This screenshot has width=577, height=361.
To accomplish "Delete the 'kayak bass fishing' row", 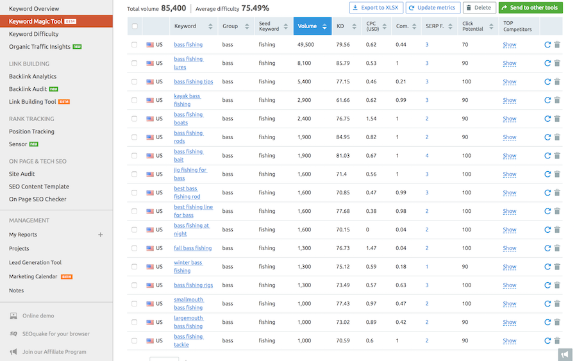I will pyautogui.click(x=557, y=100).
